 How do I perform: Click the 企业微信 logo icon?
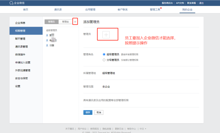[11, 3]
